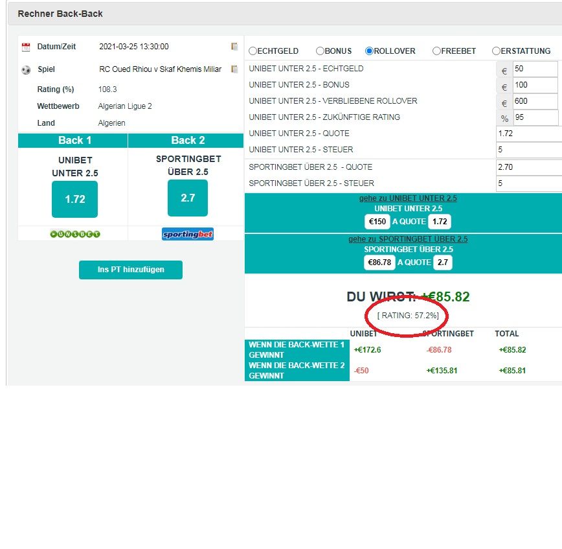Click the Verbliebene Rollover amount field
The width and height of the screenshot is (562, 549).
click(x=535, y=101)
